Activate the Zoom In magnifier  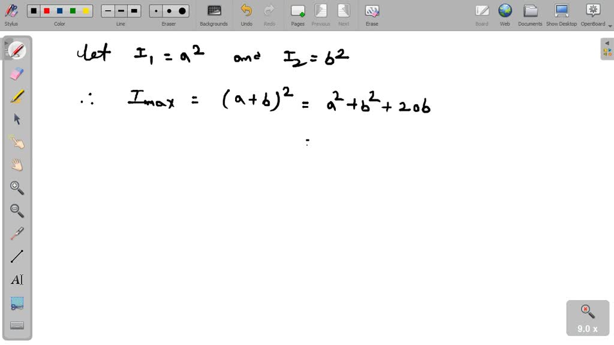[16, 188]
